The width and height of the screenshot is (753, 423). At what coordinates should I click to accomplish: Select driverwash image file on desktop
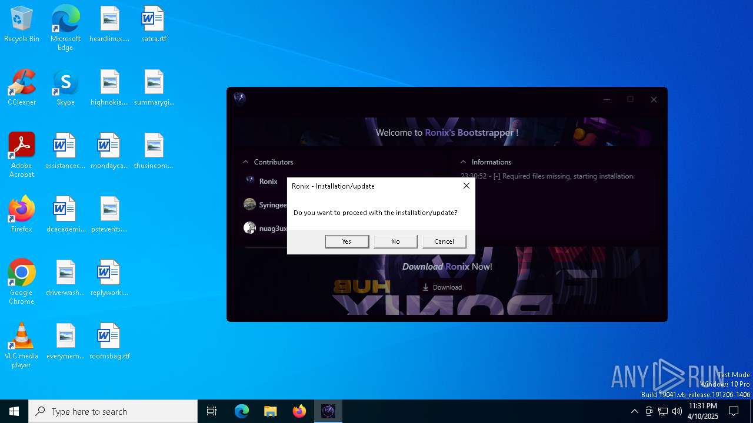[x=65, y=278]
